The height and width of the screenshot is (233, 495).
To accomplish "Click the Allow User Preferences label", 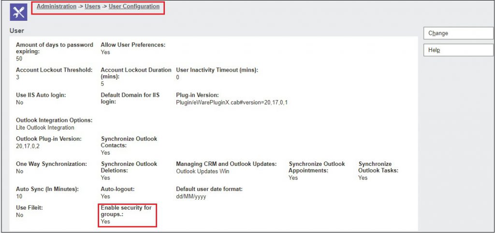I will click(x=133, y=45).
